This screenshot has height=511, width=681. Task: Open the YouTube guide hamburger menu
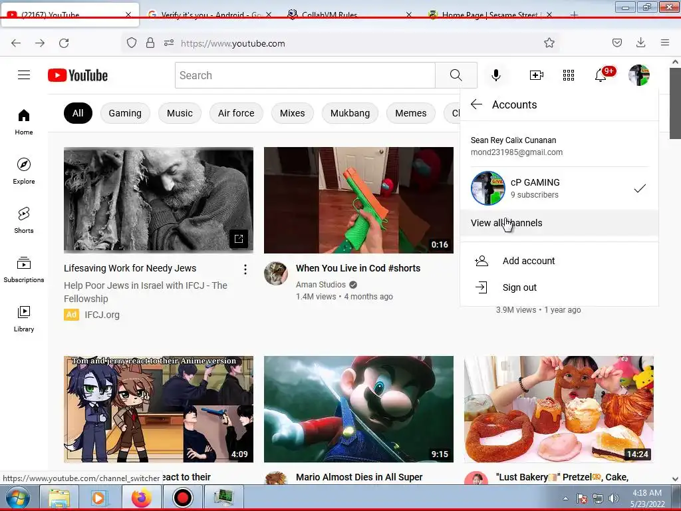pyautogui.click(x=24, y=75)
